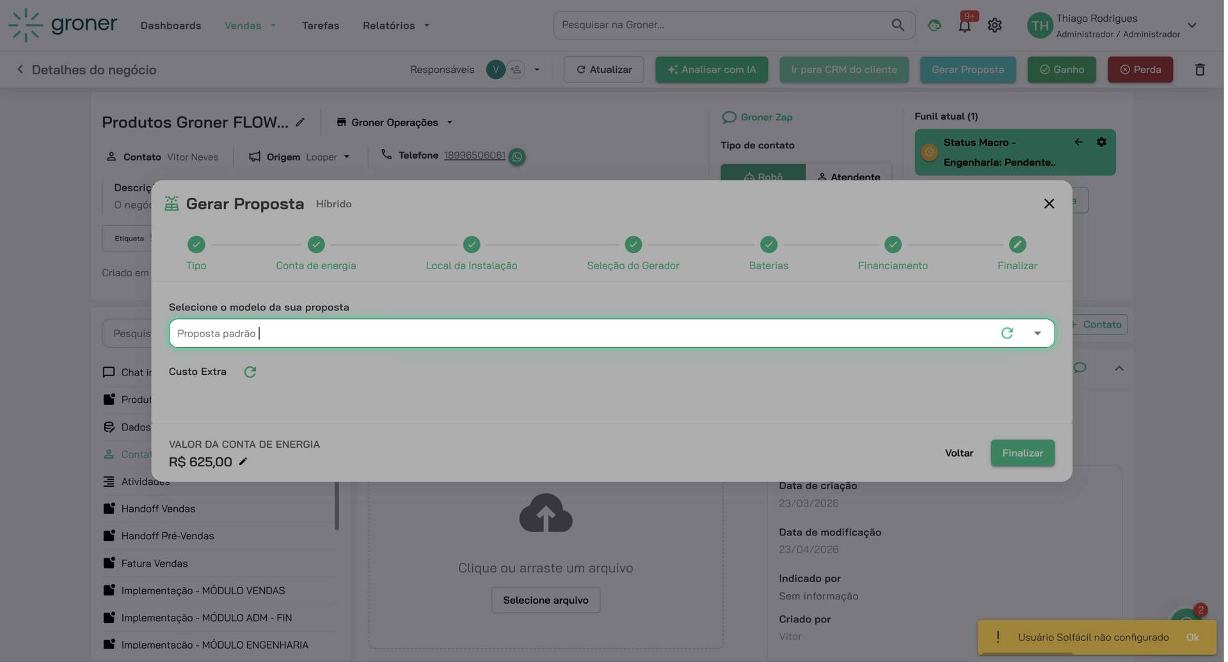1228x662 pixels.
Task: Edit the deal title with pencil icon
Action: pyautogui.click(x=301, y=122)
